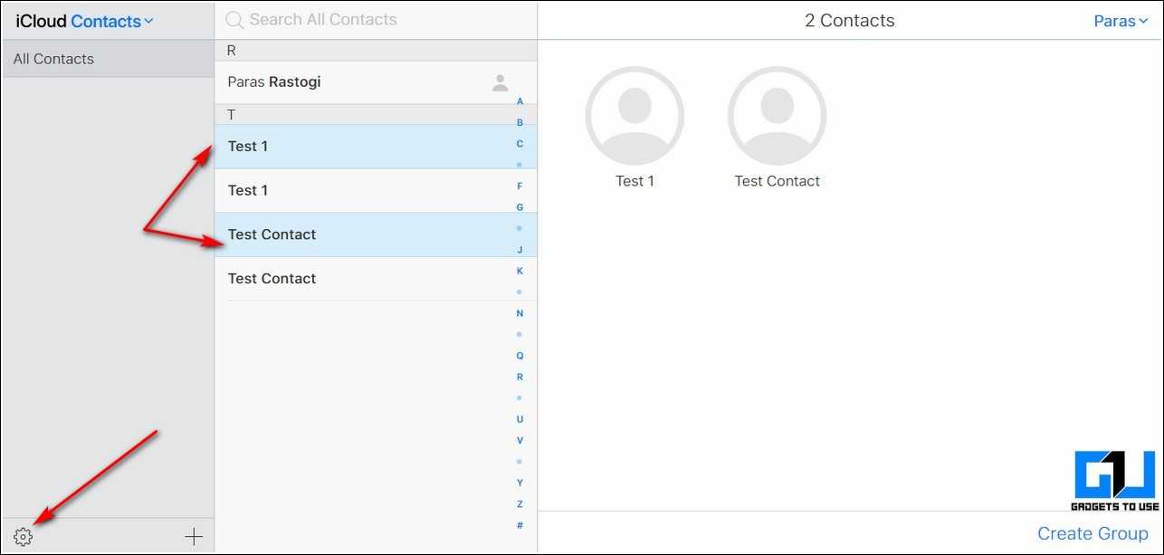
Task: Click the Test Contact avatar
Action: tap(777, 116)
